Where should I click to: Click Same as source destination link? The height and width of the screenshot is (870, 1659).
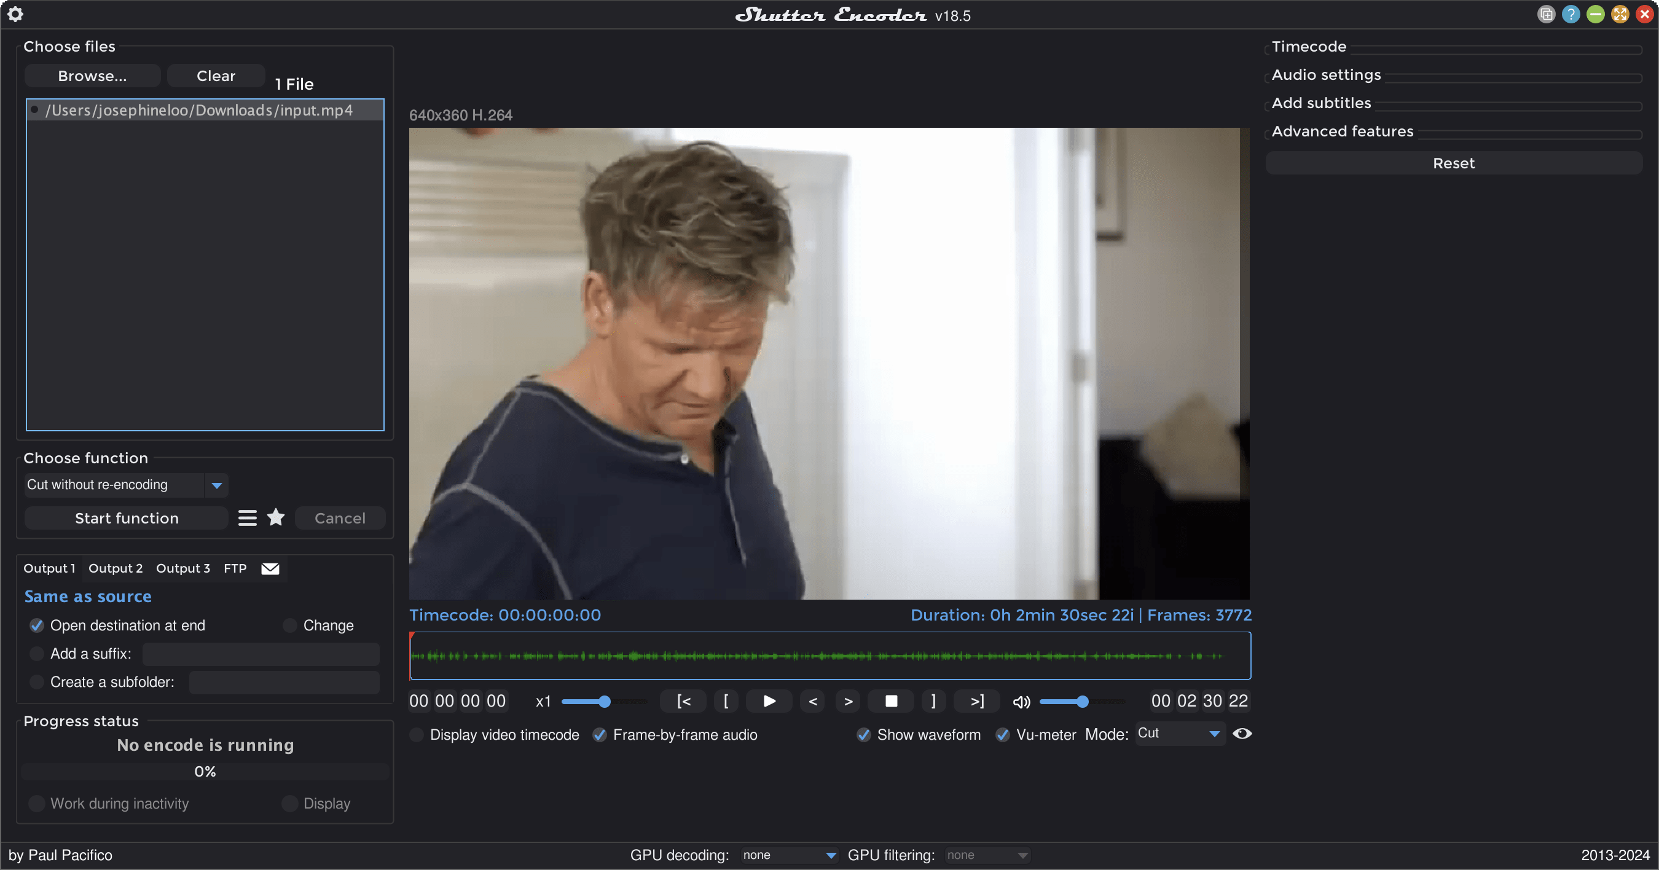click(88, 597)
